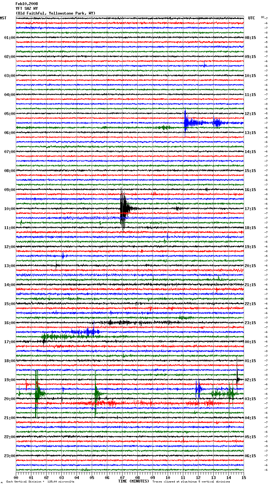Click minute '00' on the time axis
Image resolution: width=269 pixels, height=486 pixels.
(16, 478)
